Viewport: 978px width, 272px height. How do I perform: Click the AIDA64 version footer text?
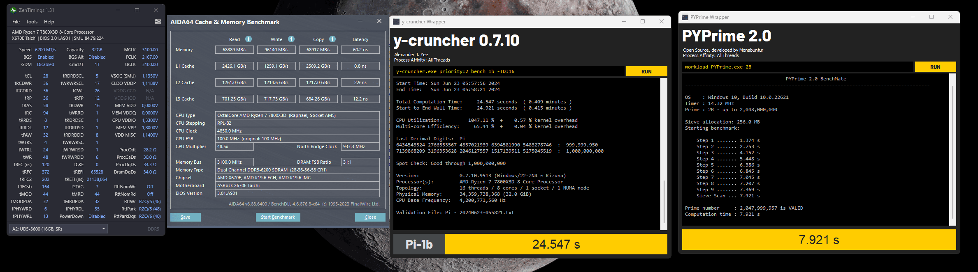[x=304, y=204]
